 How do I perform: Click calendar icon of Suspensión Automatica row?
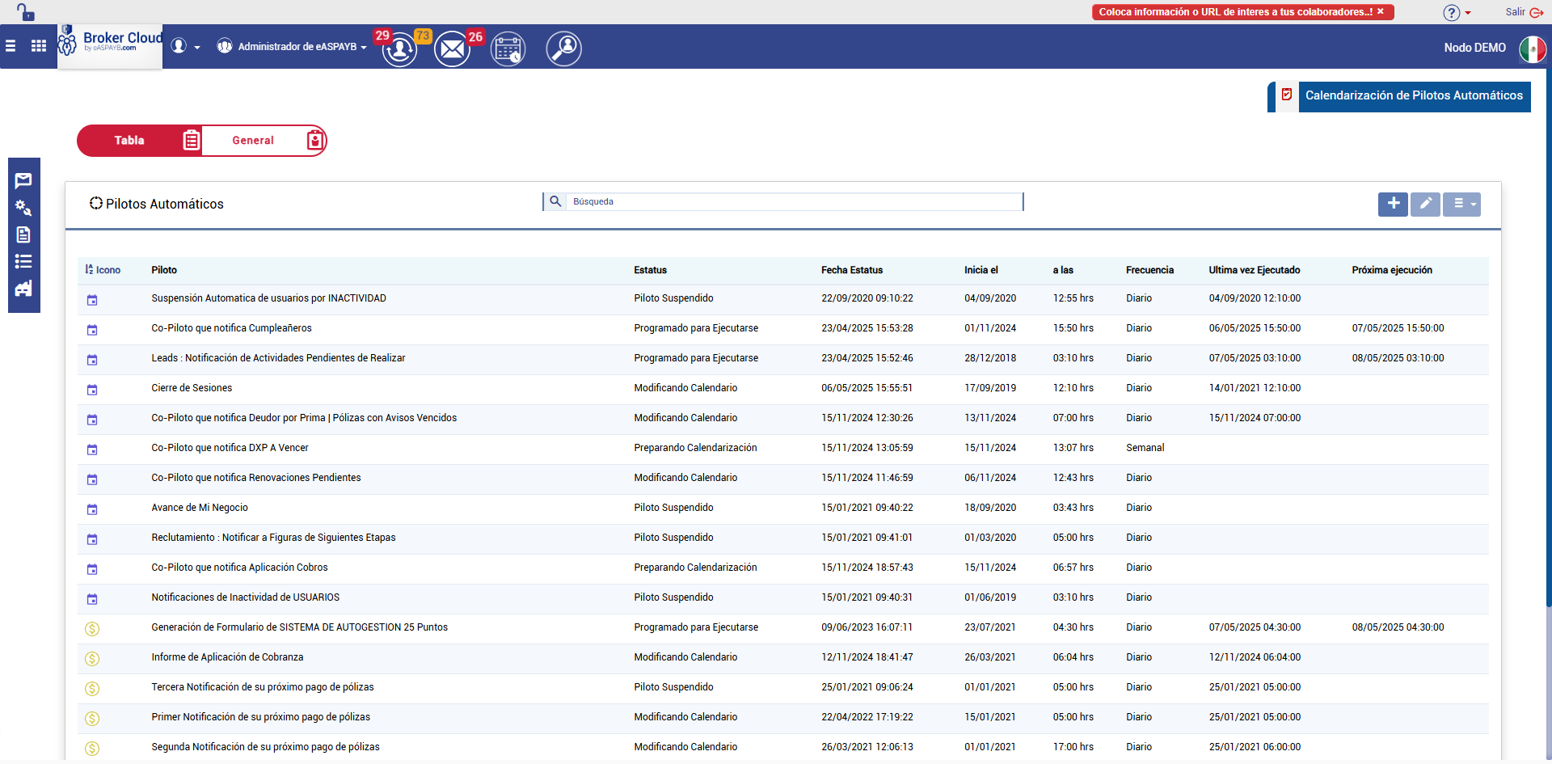pos(92,300)
